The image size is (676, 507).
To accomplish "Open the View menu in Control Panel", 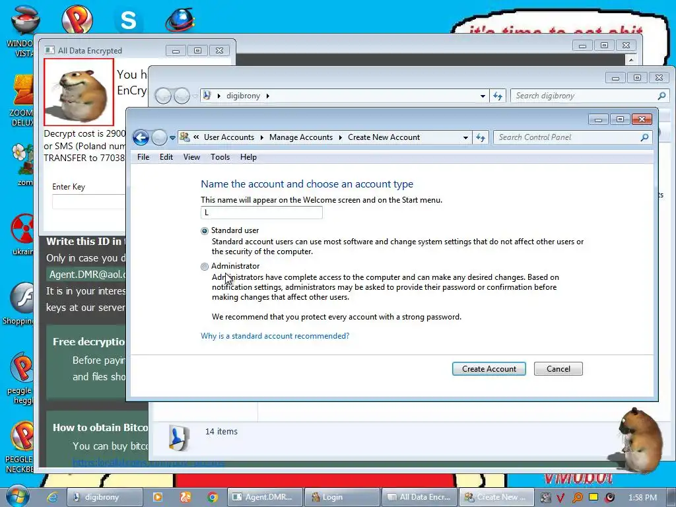I will [191, 157].
